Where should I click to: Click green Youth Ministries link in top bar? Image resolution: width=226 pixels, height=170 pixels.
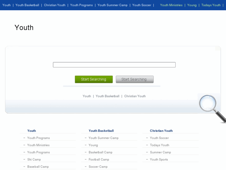click(x=171, y=5)
